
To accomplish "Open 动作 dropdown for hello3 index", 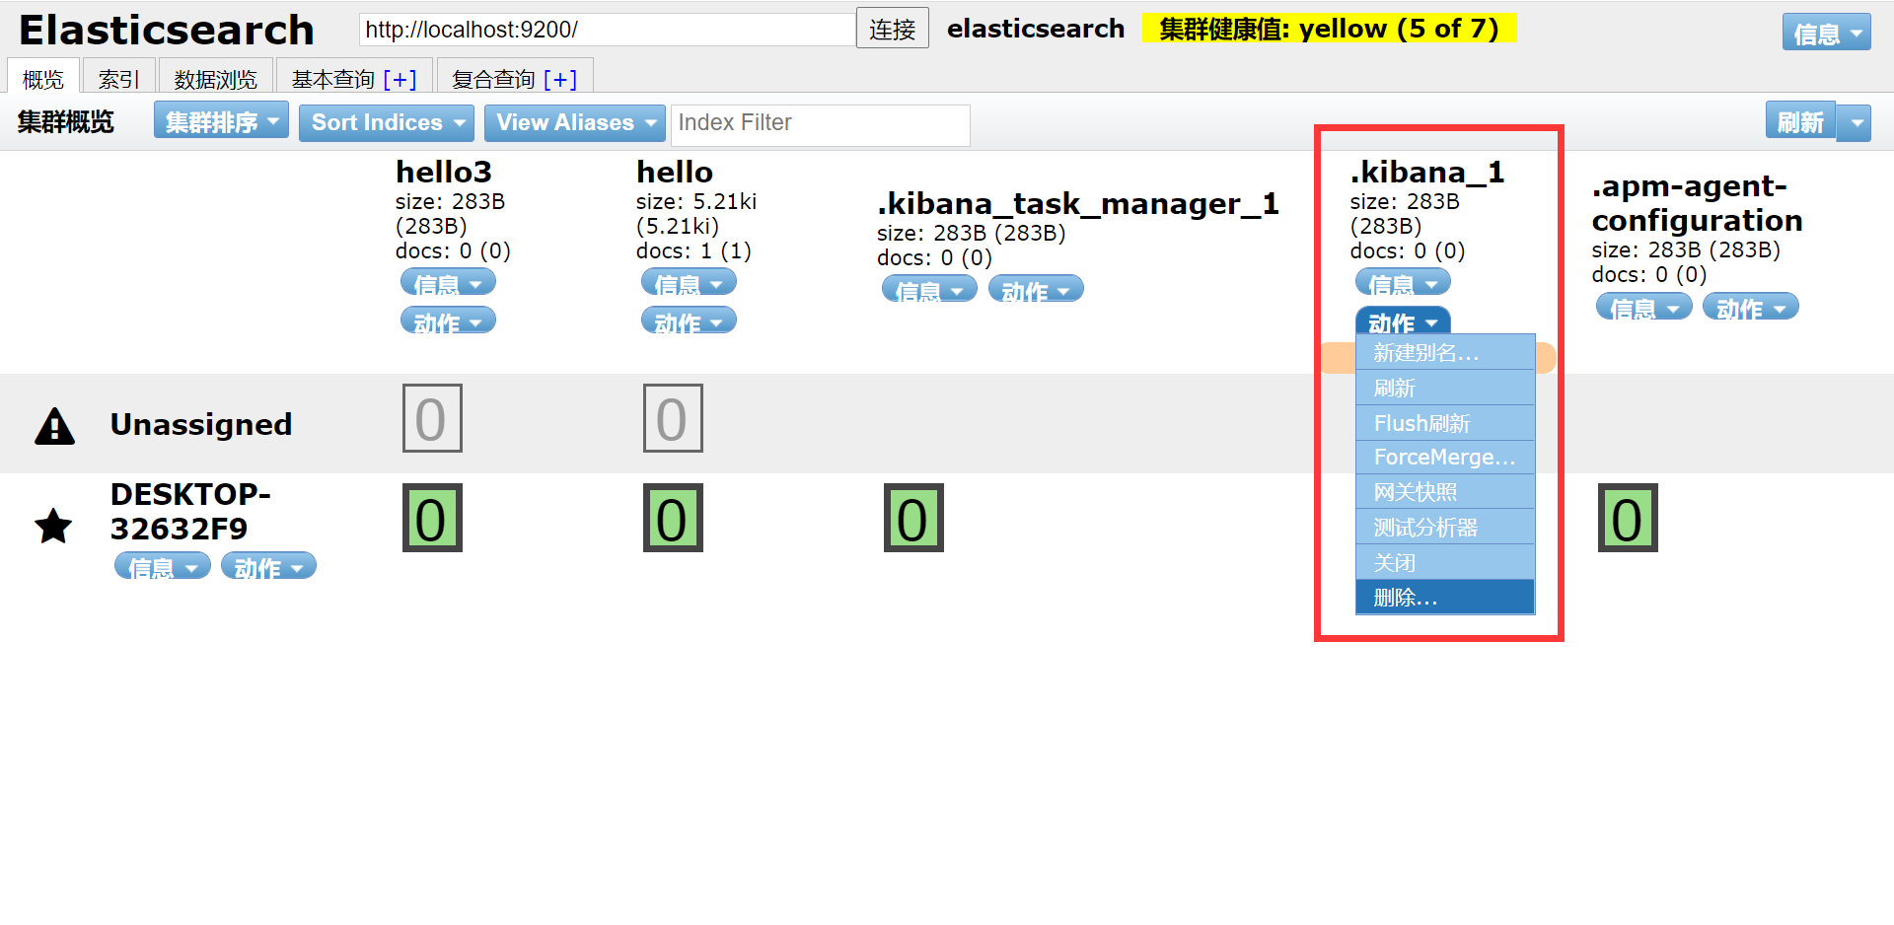I will tap(448, 320).
